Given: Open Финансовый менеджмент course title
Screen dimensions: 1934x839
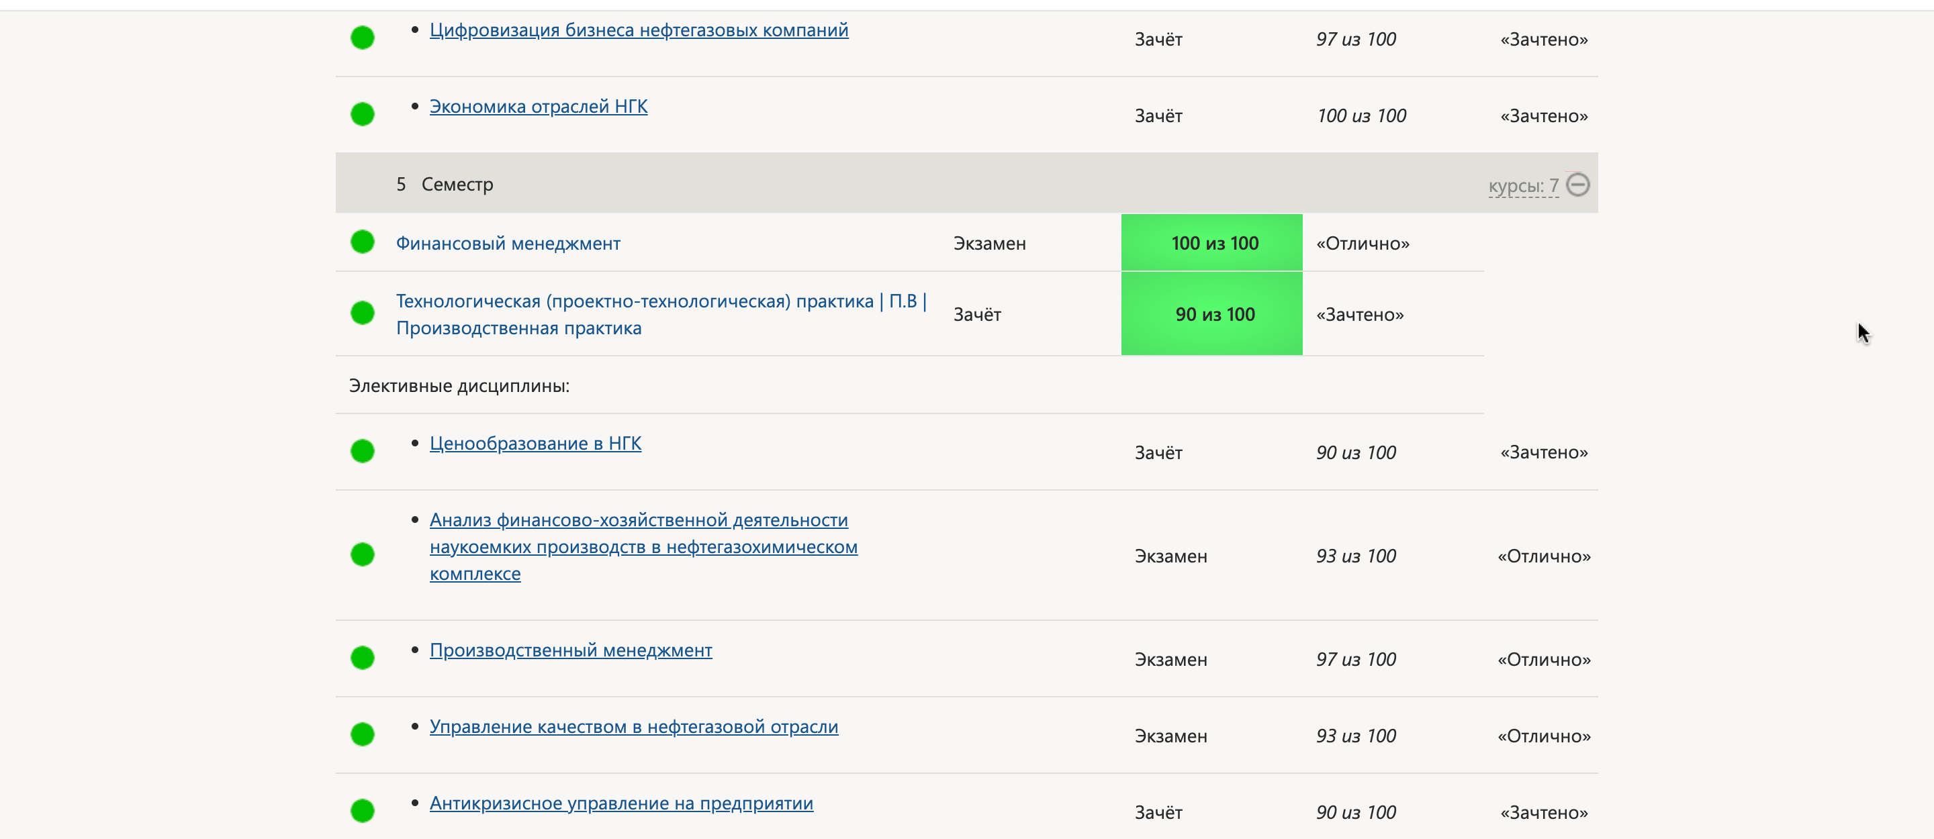Looking at the screenshot, I should tap(508, 243).
